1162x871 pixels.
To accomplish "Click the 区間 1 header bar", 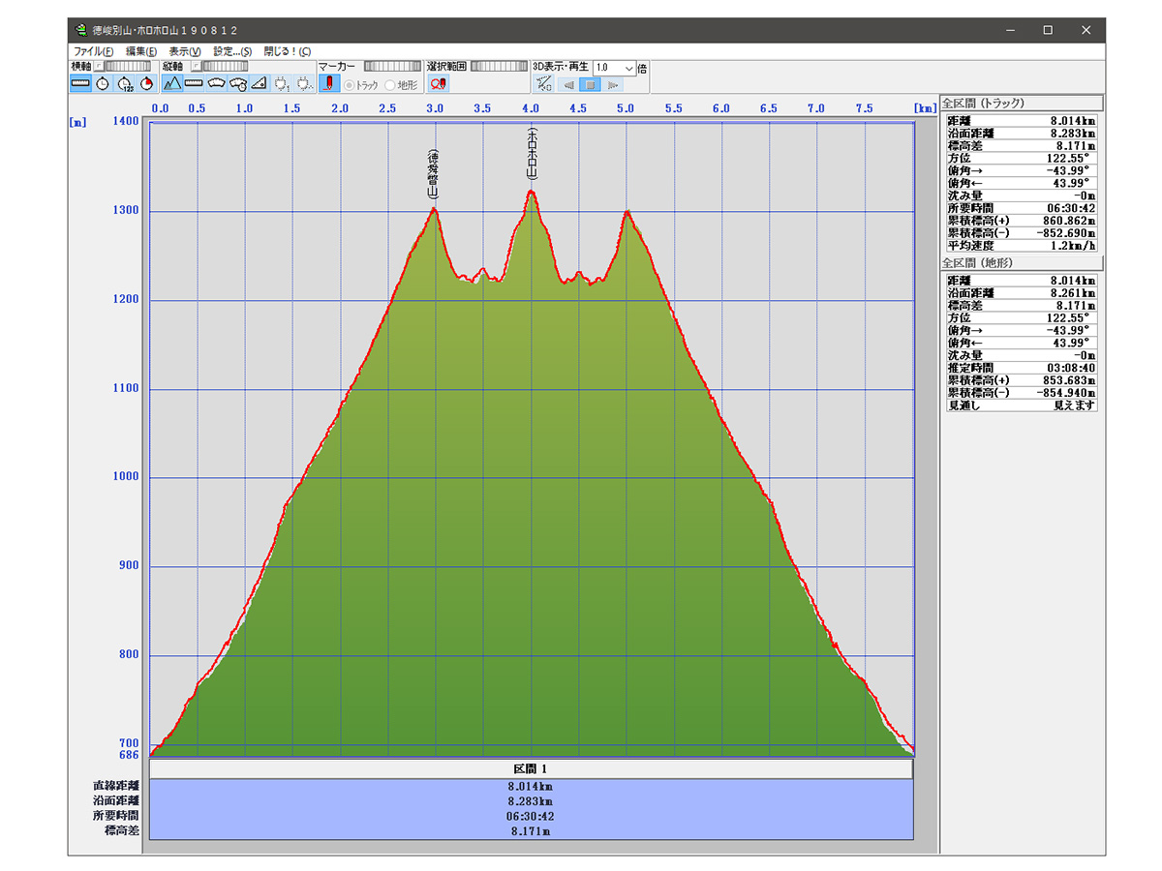I will pyautogui.click(x=531, y=768).
